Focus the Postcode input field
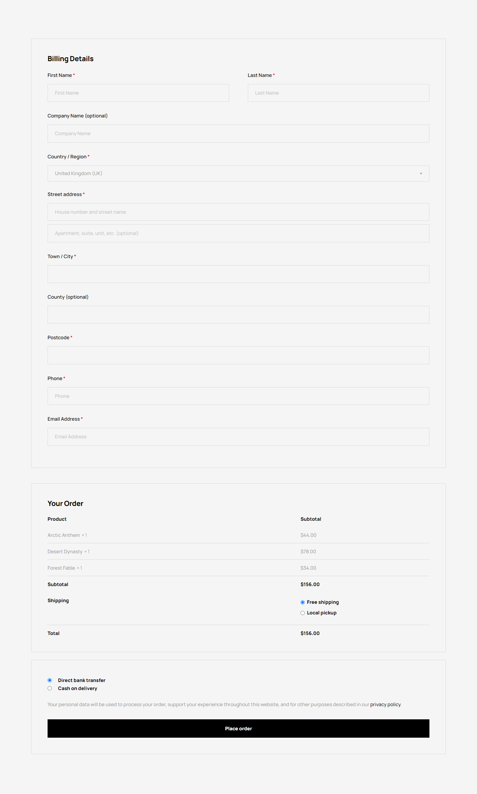The height and width of the screenshot is (794, 477). (238, 355)
